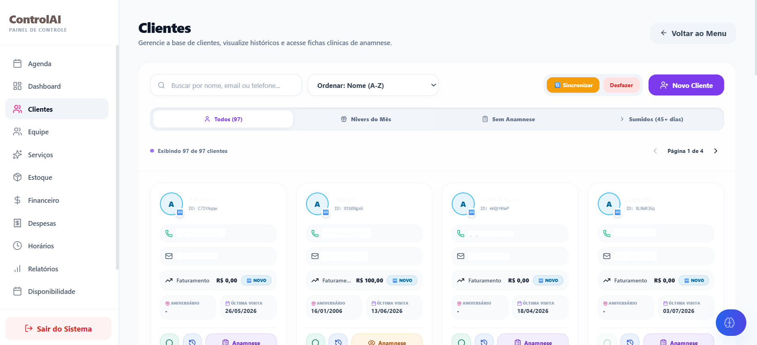Click the Dashboard grid icon
The image size is (757, 345).
coord(17,86)
